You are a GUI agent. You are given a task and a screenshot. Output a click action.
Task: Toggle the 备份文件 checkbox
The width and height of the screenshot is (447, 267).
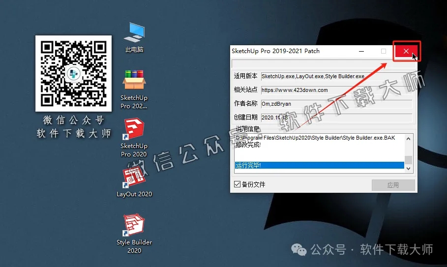pos(237,184)
